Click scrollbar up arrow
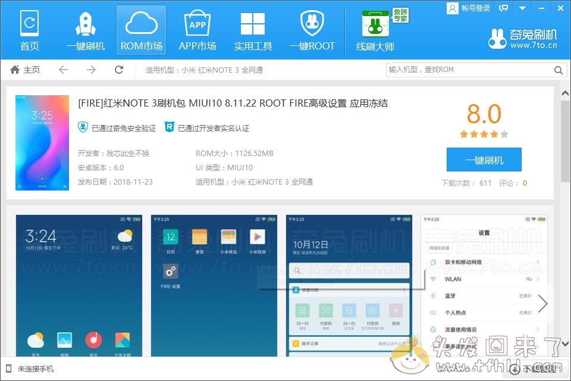 [x=565, y=93]
